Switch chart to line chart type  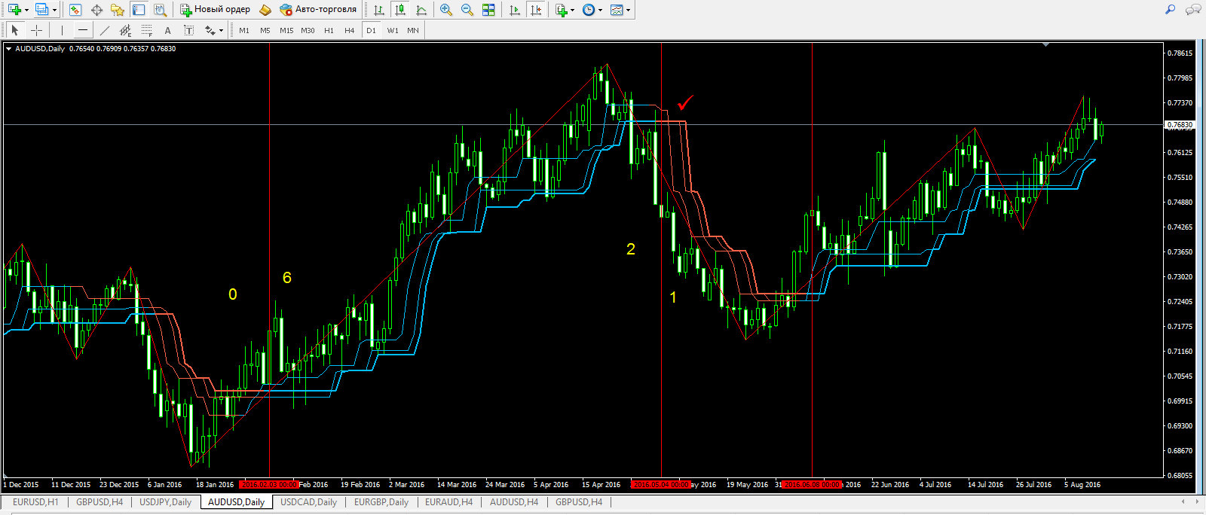pyautogui.click(x=421, y=10)
